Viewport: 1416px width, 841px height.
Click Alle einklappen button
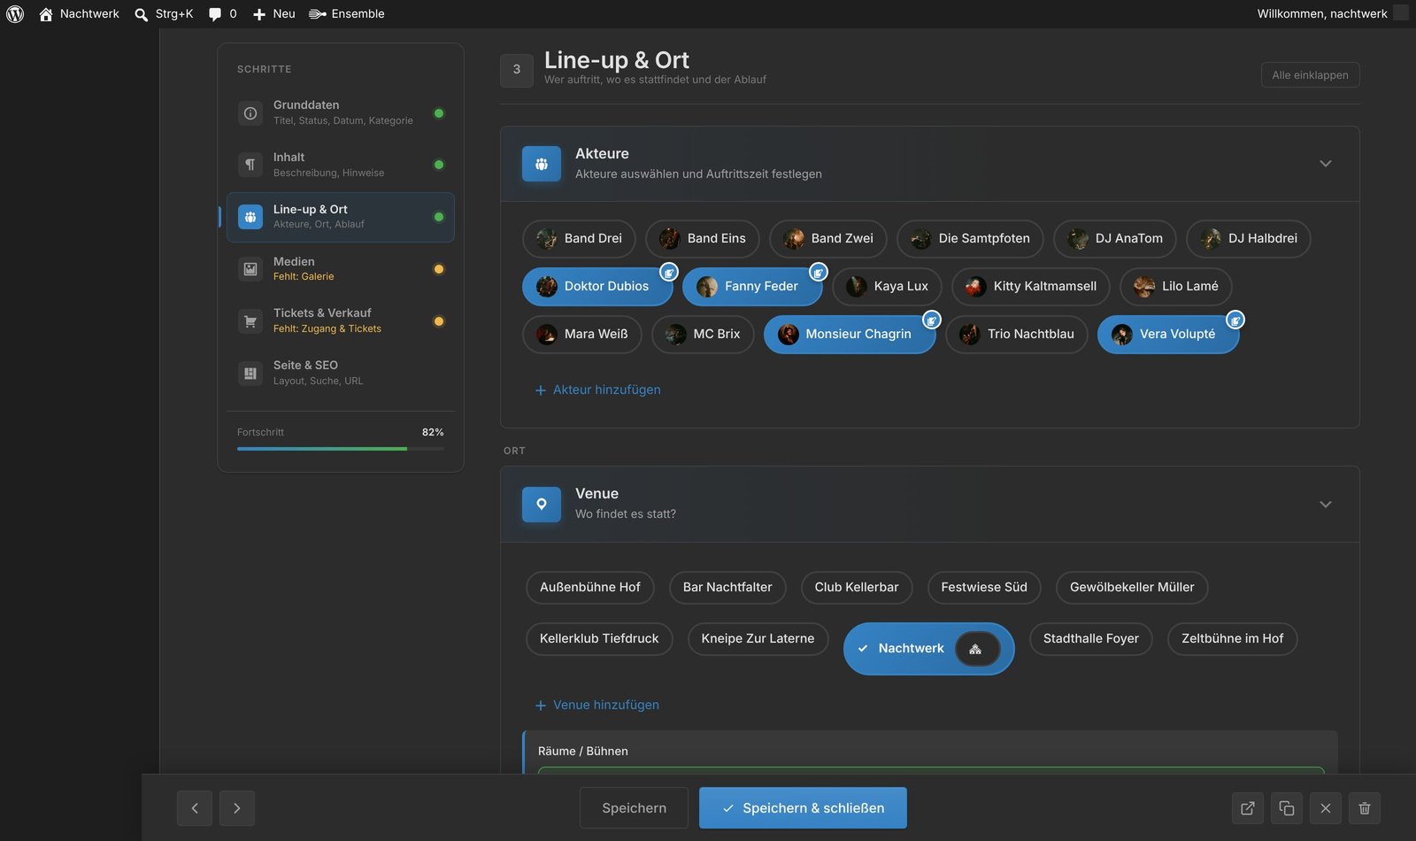1311,75
